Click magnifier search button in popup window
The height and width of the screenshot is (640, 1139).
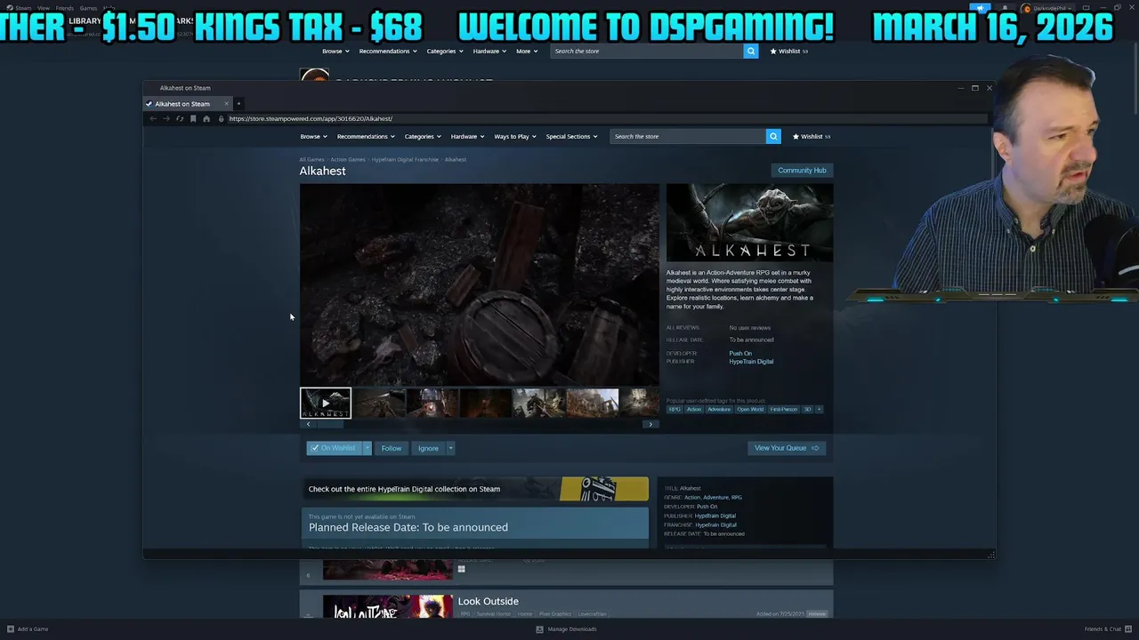click(x=773, y=136)
